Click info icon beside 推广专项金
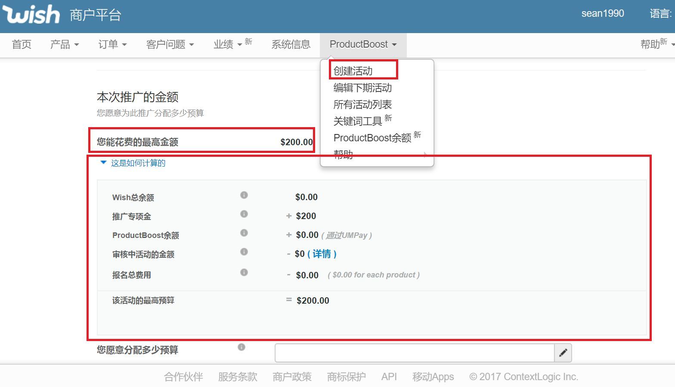 [244, 214]
